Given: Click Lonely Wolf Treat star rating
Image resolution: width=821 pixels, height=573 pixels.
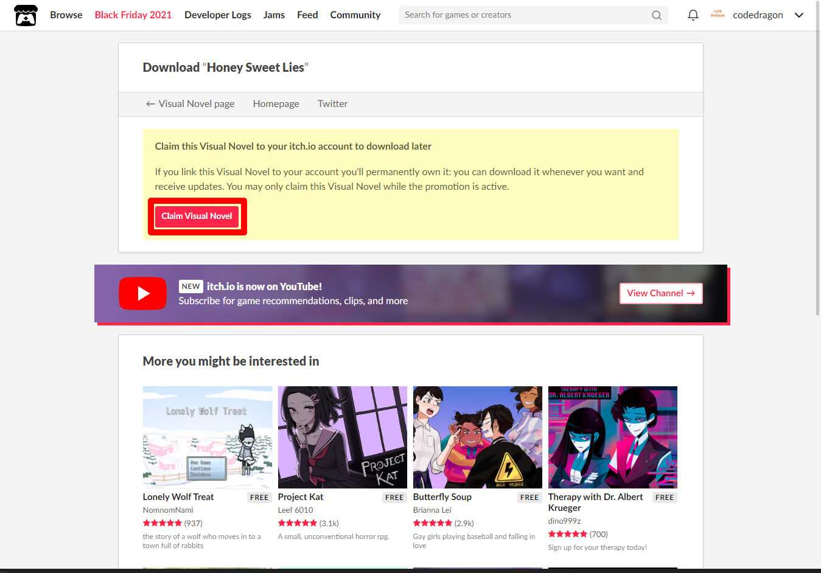Looking at the screenshot, I should [162, 523].
